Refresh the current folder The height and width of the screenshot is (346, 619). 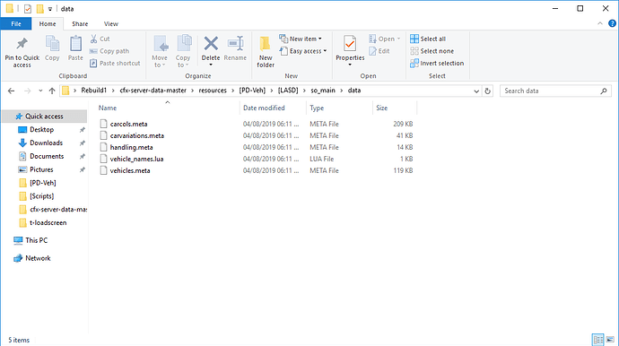click(487, 91)
